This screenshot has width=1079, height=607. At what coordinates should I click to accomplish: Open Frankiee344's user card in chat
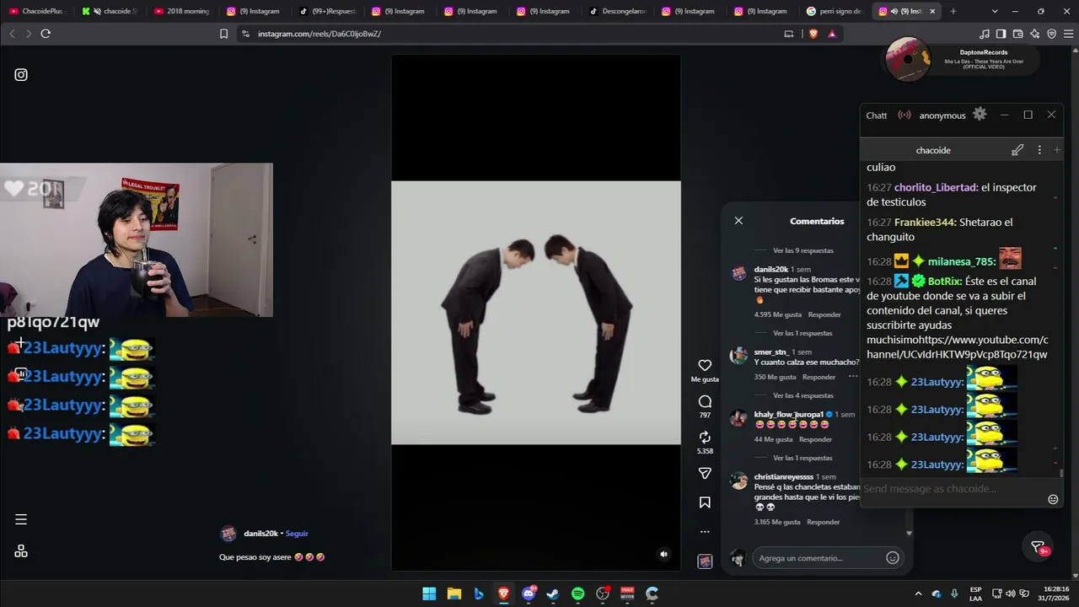(925, 223)
